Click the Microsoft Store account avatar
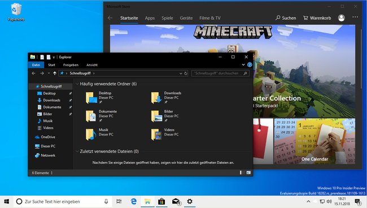The image size is (367, 208). (341, 18)
